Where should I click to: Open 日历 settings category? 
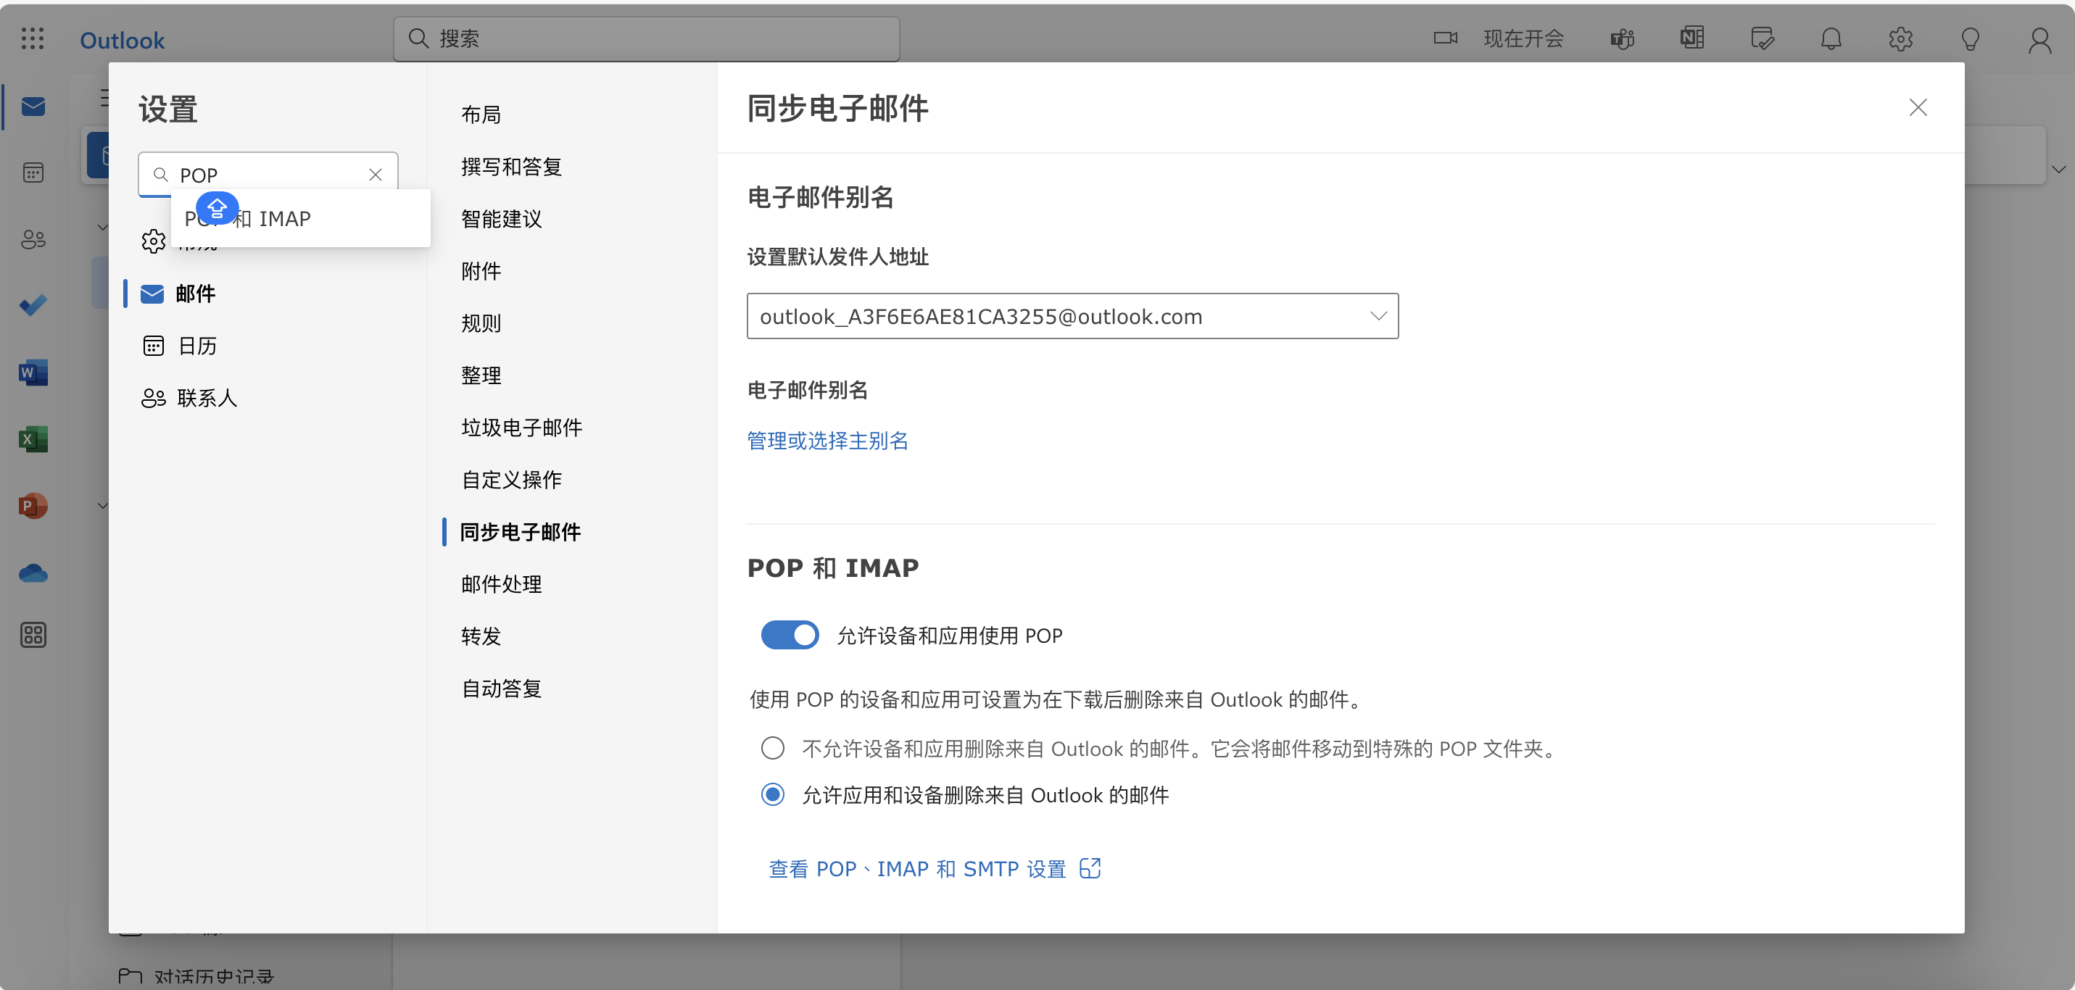(x=196, y=346)
